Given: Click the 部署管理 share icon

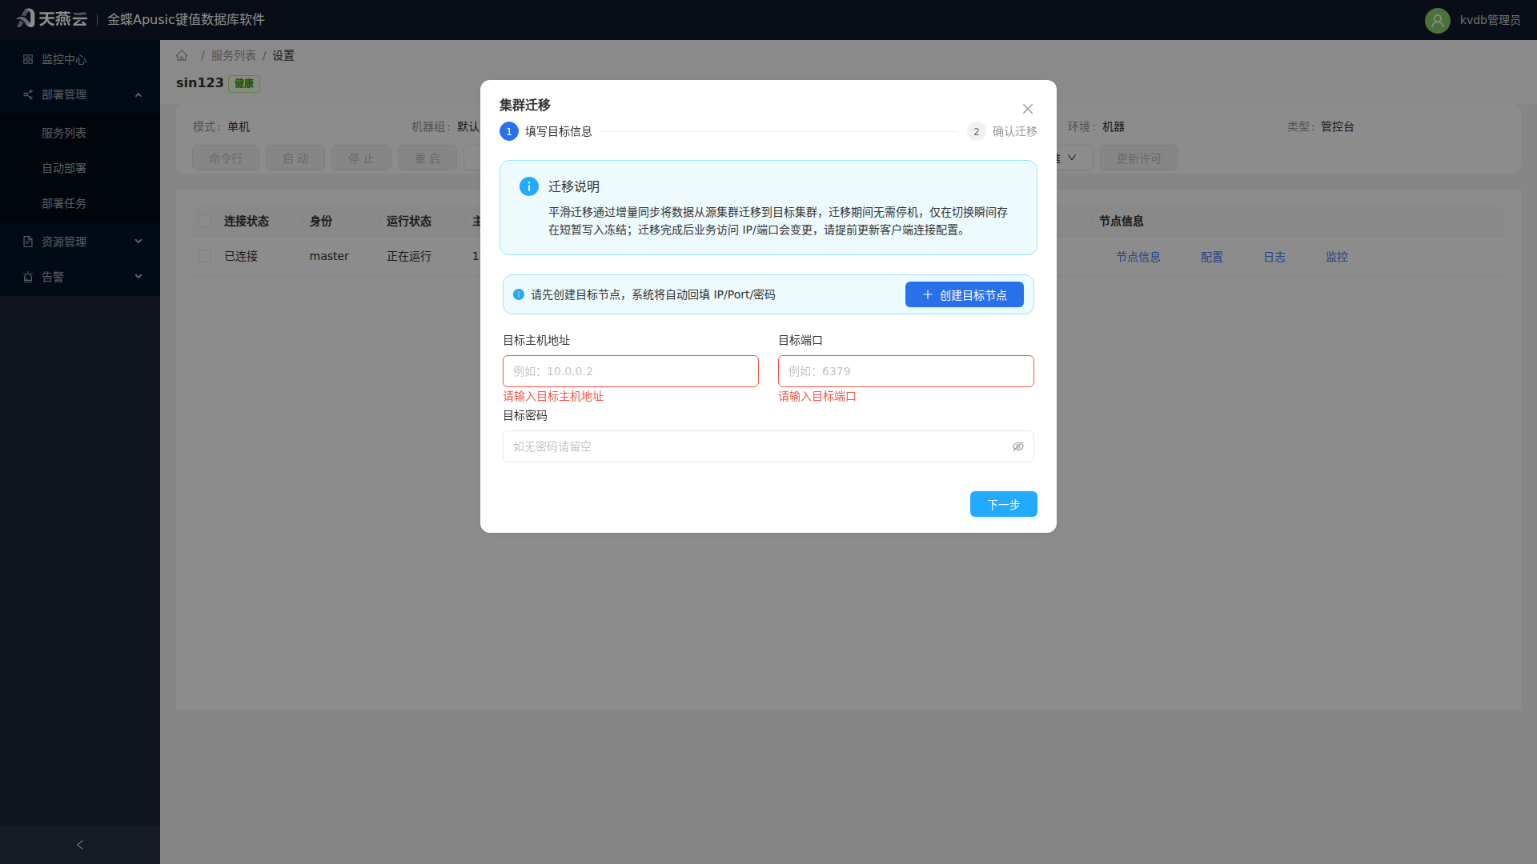Looking at the screenshot, I should [28, 94].
